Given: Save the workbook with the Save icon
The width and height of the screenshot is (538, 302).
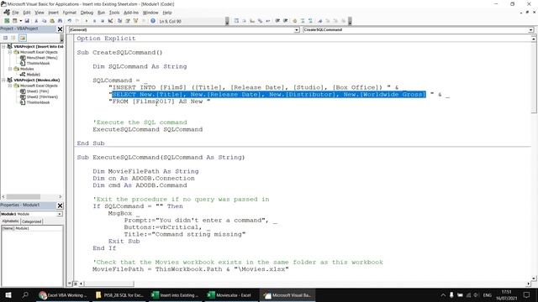Looking at the screenshot, I should tap(27, 21).
